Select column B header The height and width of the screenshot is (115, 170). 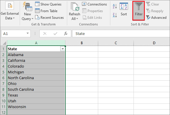point(82,43)
